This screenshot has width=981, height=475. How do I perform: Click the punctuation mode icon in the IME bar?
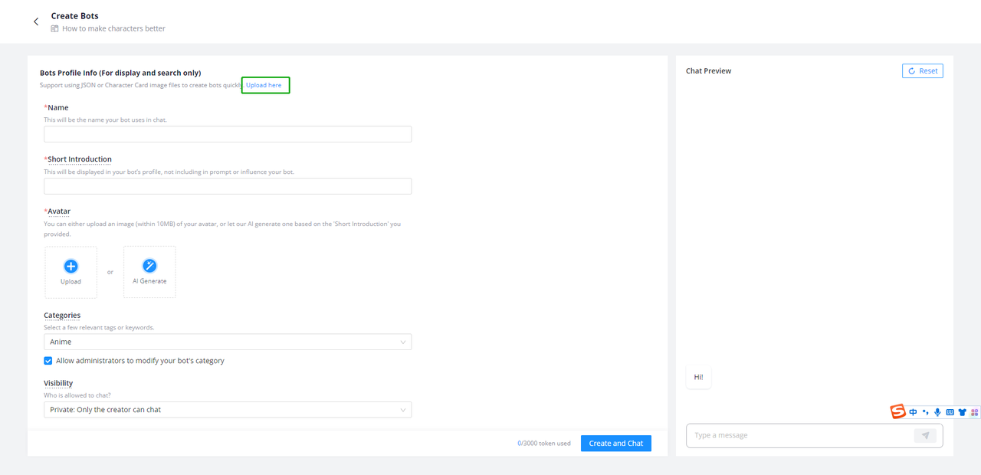pos(925,412)
